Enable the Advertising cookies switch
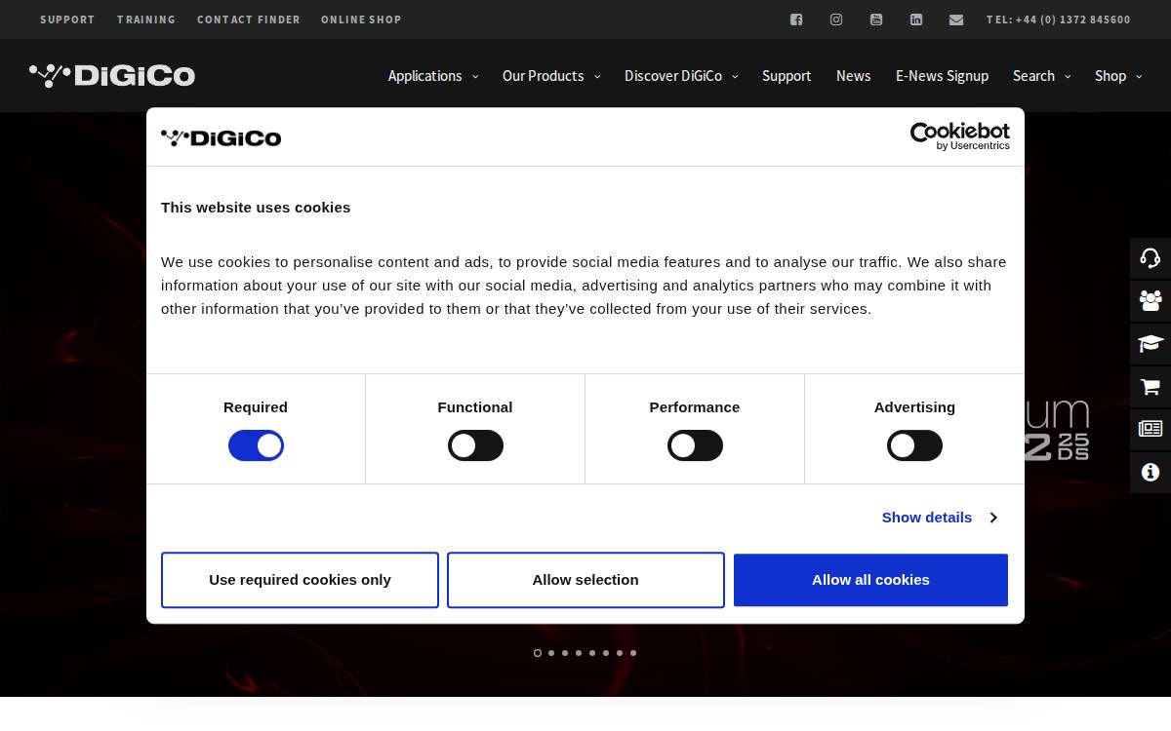1171x731 pixels. point(914,446)
